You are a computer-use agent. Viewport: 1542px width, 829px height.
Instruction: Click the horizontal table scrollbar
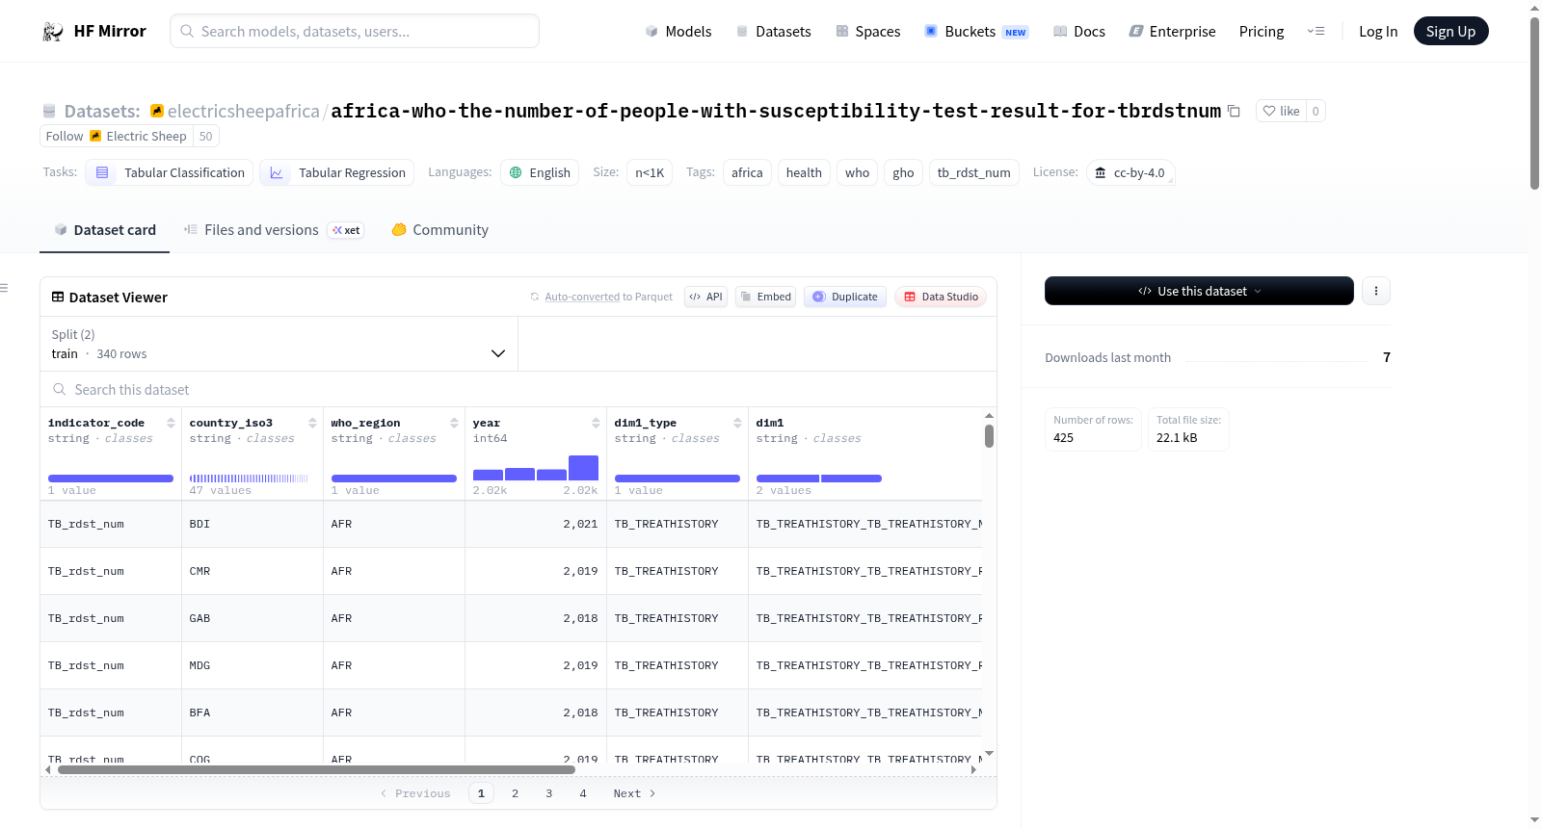point(316,770)
